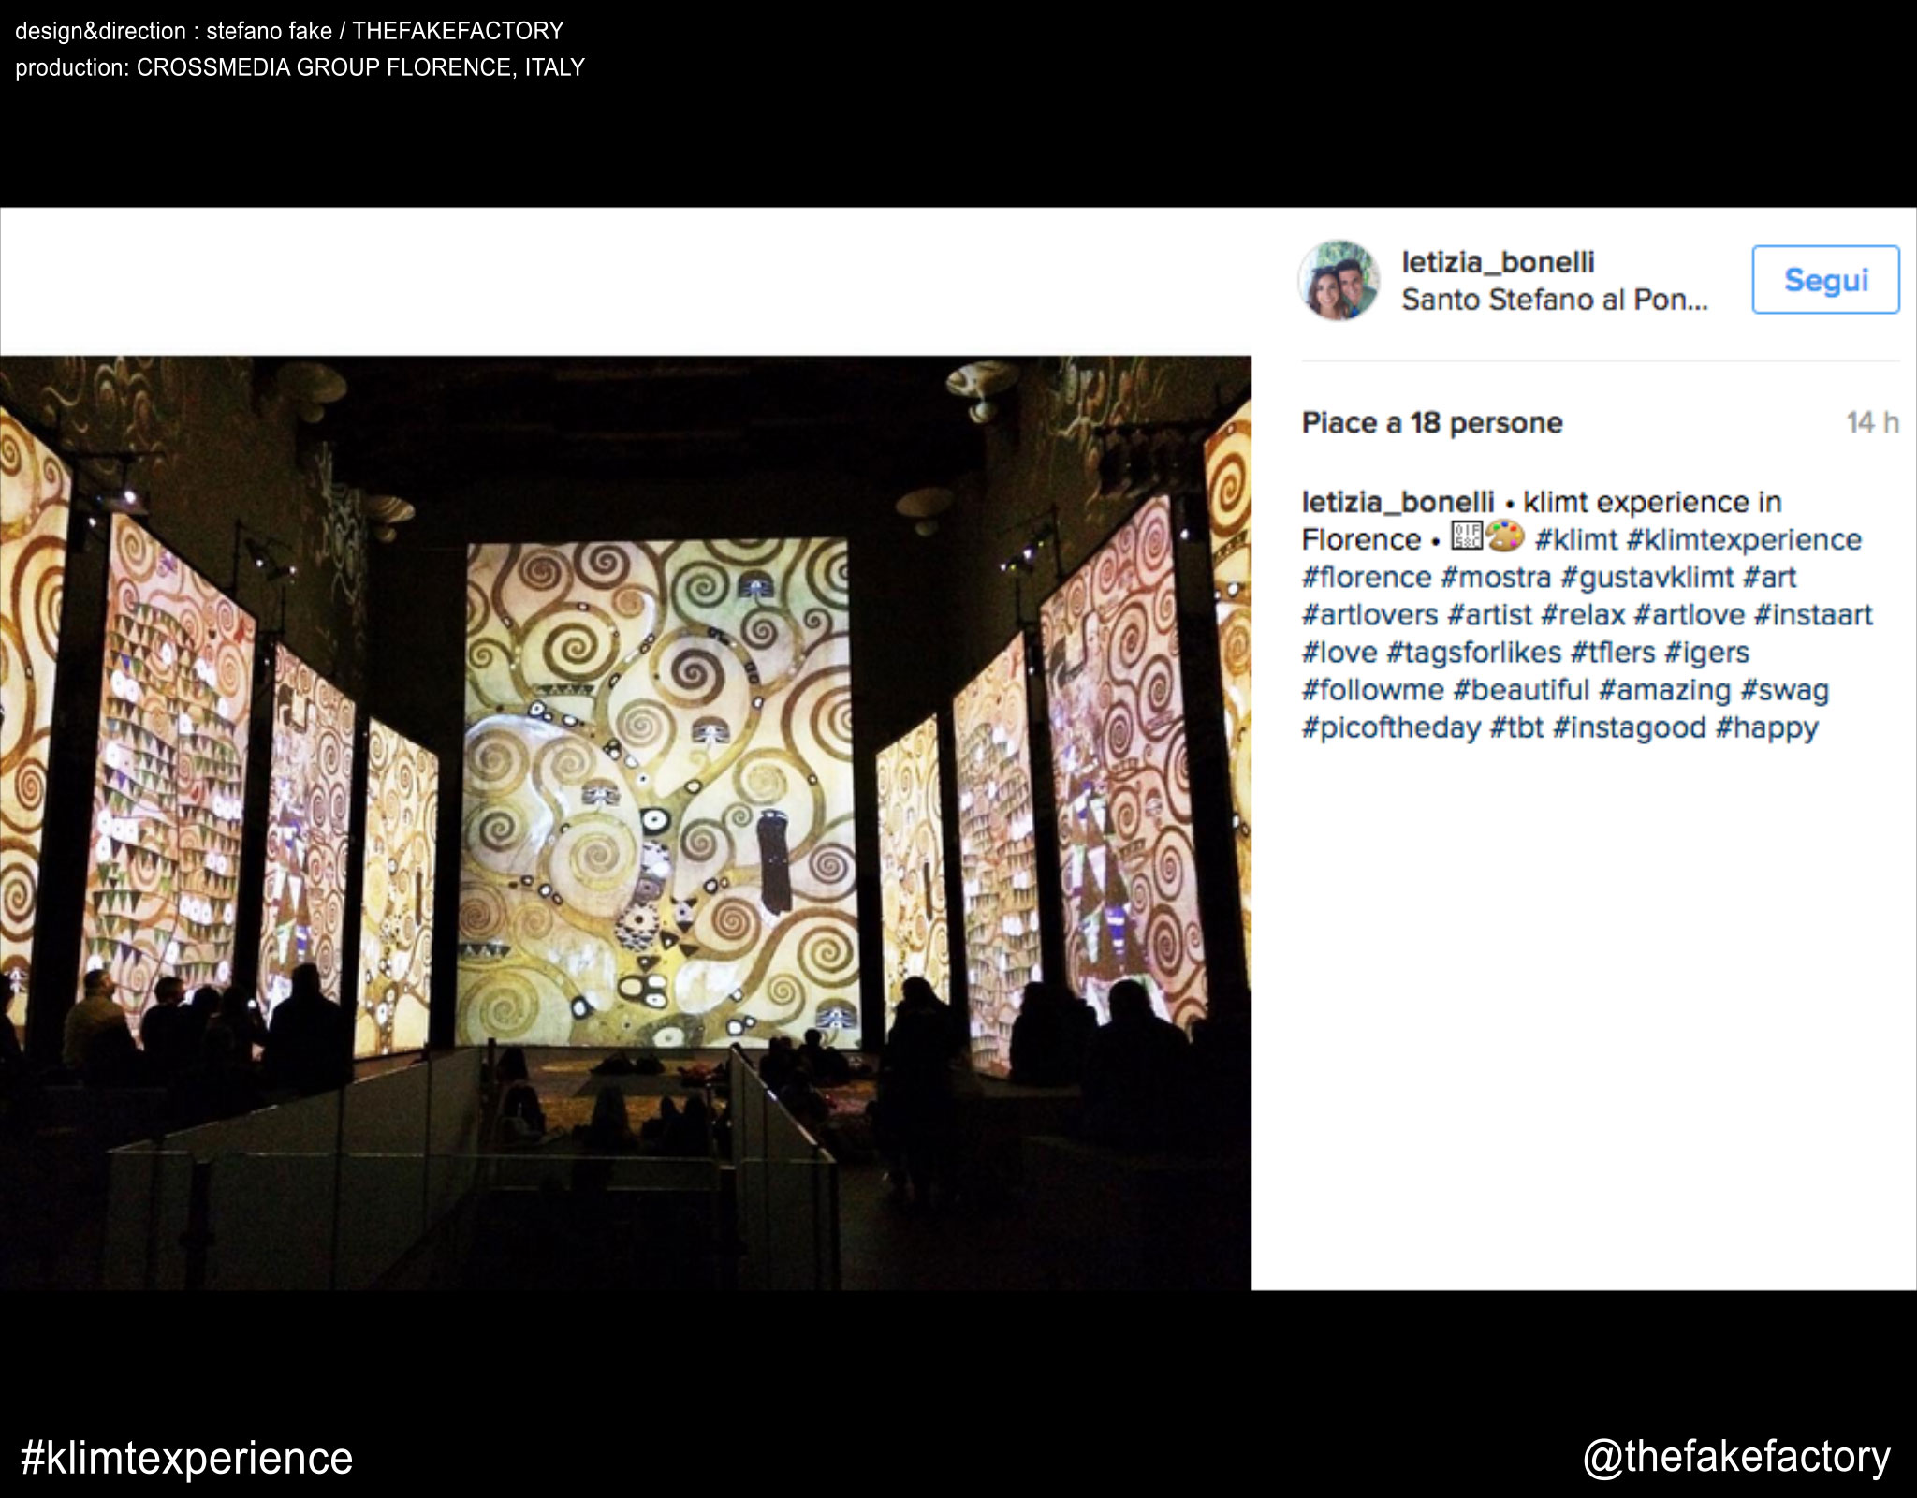Click the #klimtexperience text at the bottom left
Image resolution: width=1917 pixels, height=1498 pixels.
(186, 1459)
